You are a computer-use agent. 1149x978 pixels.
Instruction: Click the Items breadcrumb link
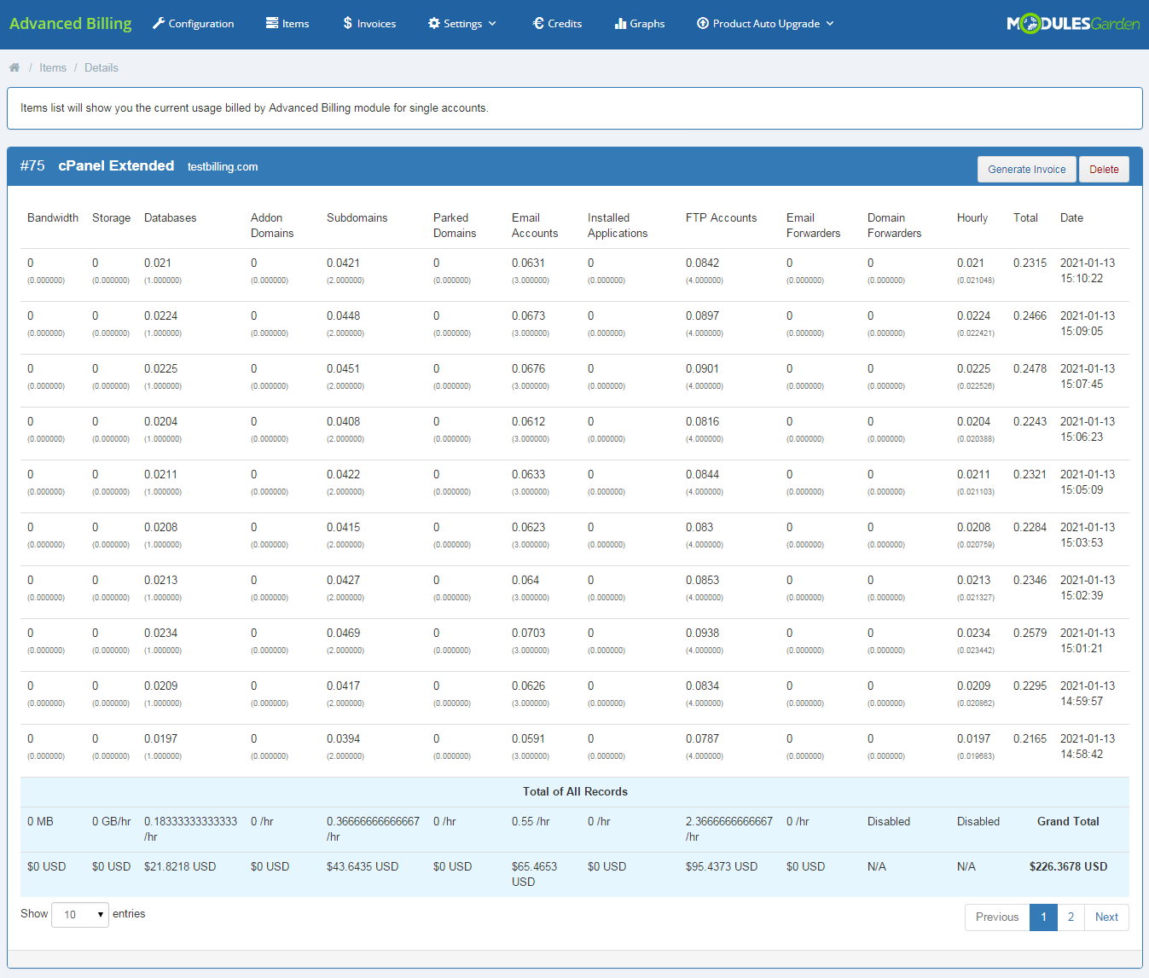(x=53, y=67)
